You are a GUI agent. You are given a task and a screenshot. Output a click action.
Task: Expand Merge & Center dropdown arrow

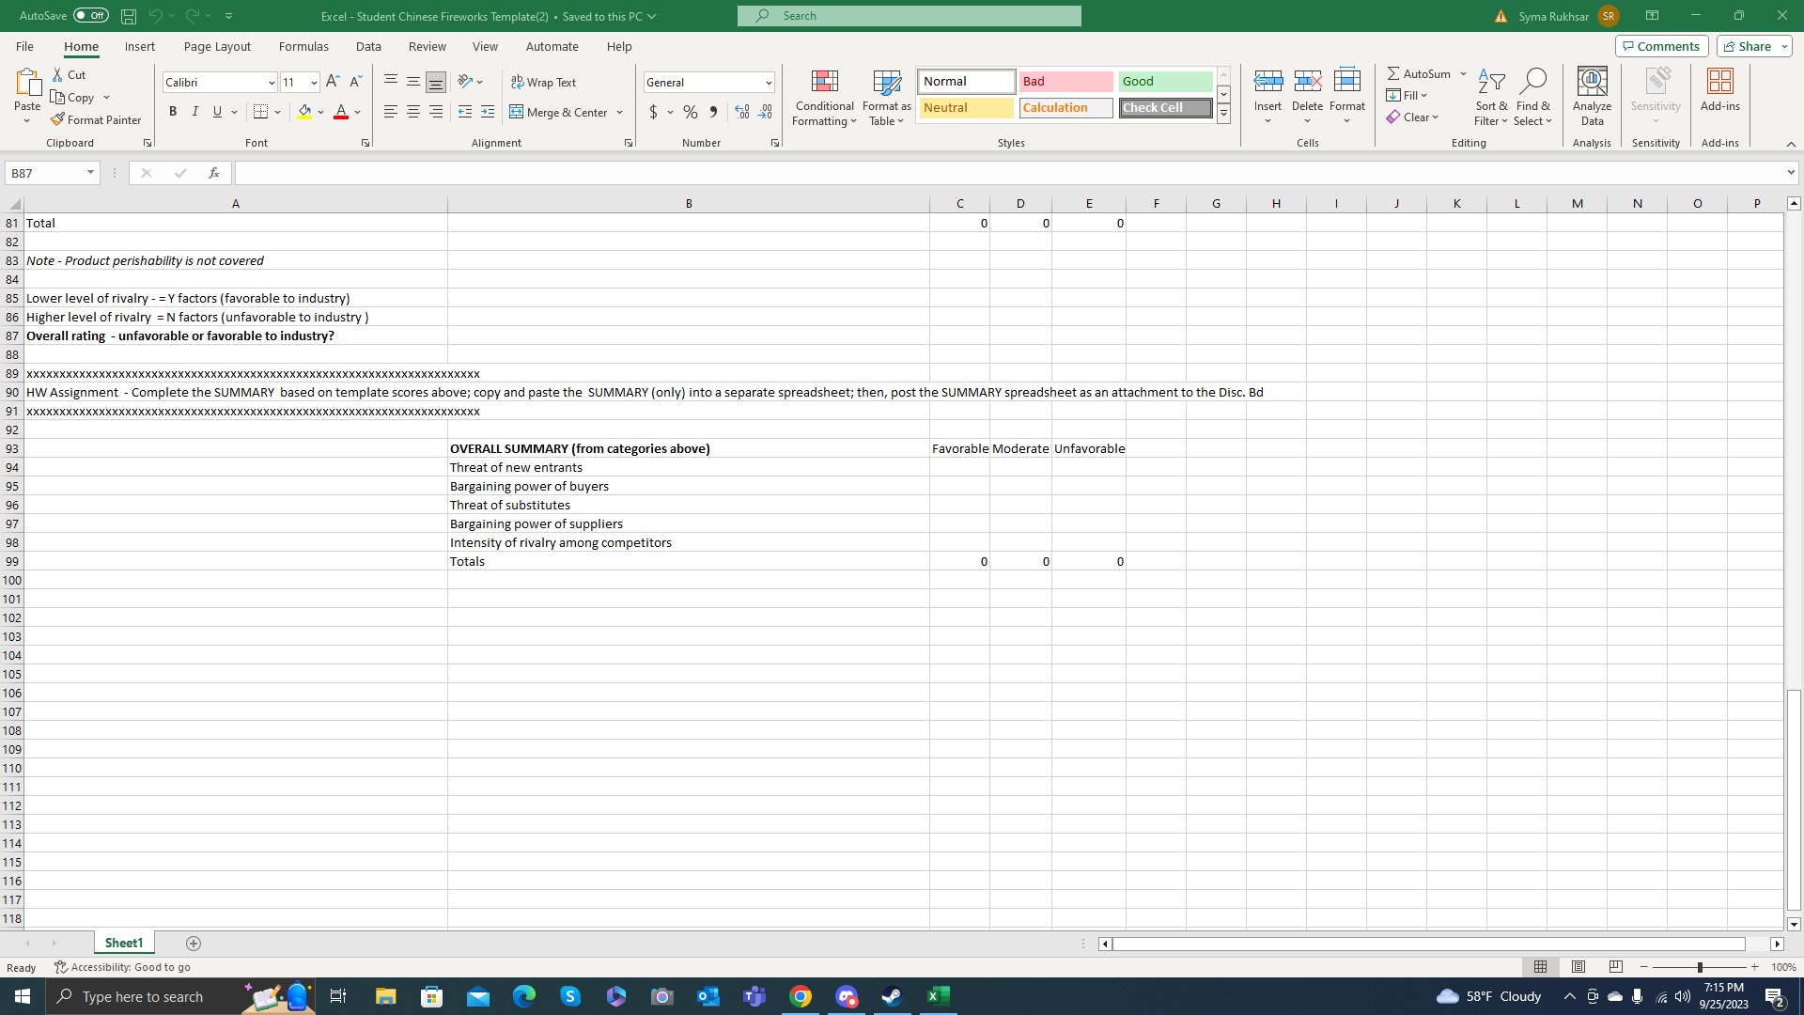(x=620, y=113)
